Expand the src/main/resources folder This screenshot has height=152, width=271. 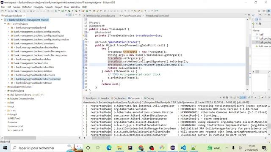click(5, 87)
